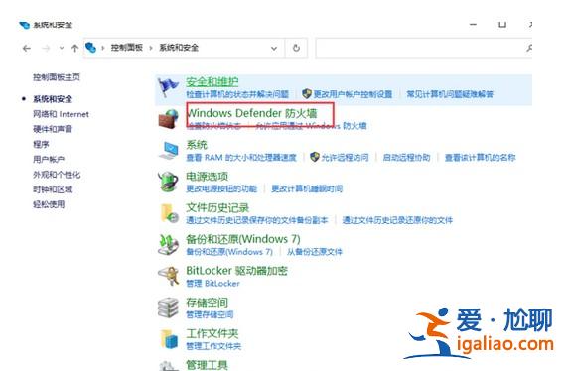Open 更改用户帐户控制设置 link
The image size is (566, 371).
pos(354,94)
